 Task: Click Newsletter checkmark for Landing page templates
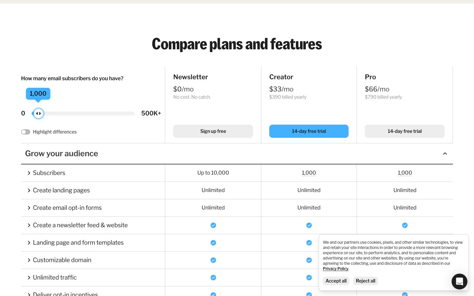point(213,243)
